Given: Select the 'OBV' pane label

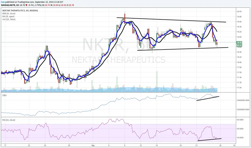Looking at the screenshot, I should coord(4,95).
